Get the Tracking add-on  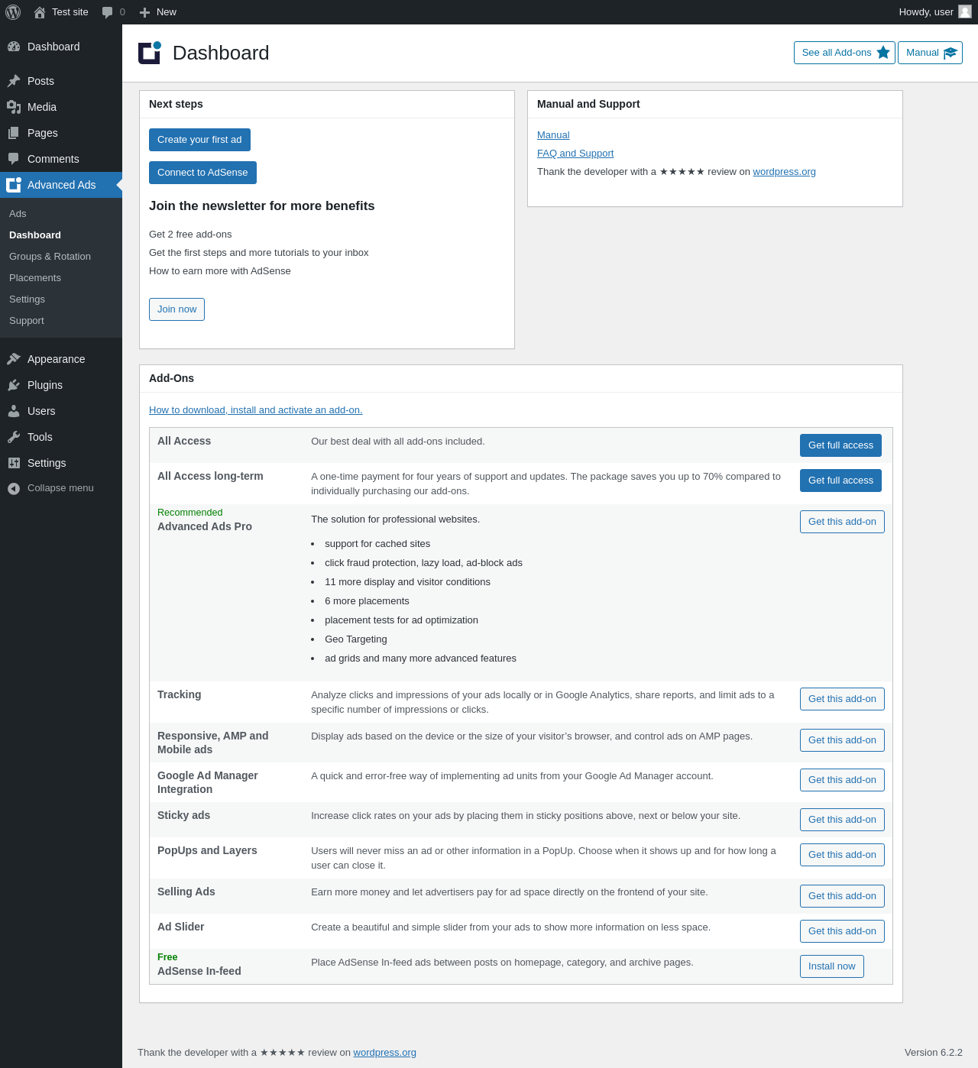pos(842,699)
